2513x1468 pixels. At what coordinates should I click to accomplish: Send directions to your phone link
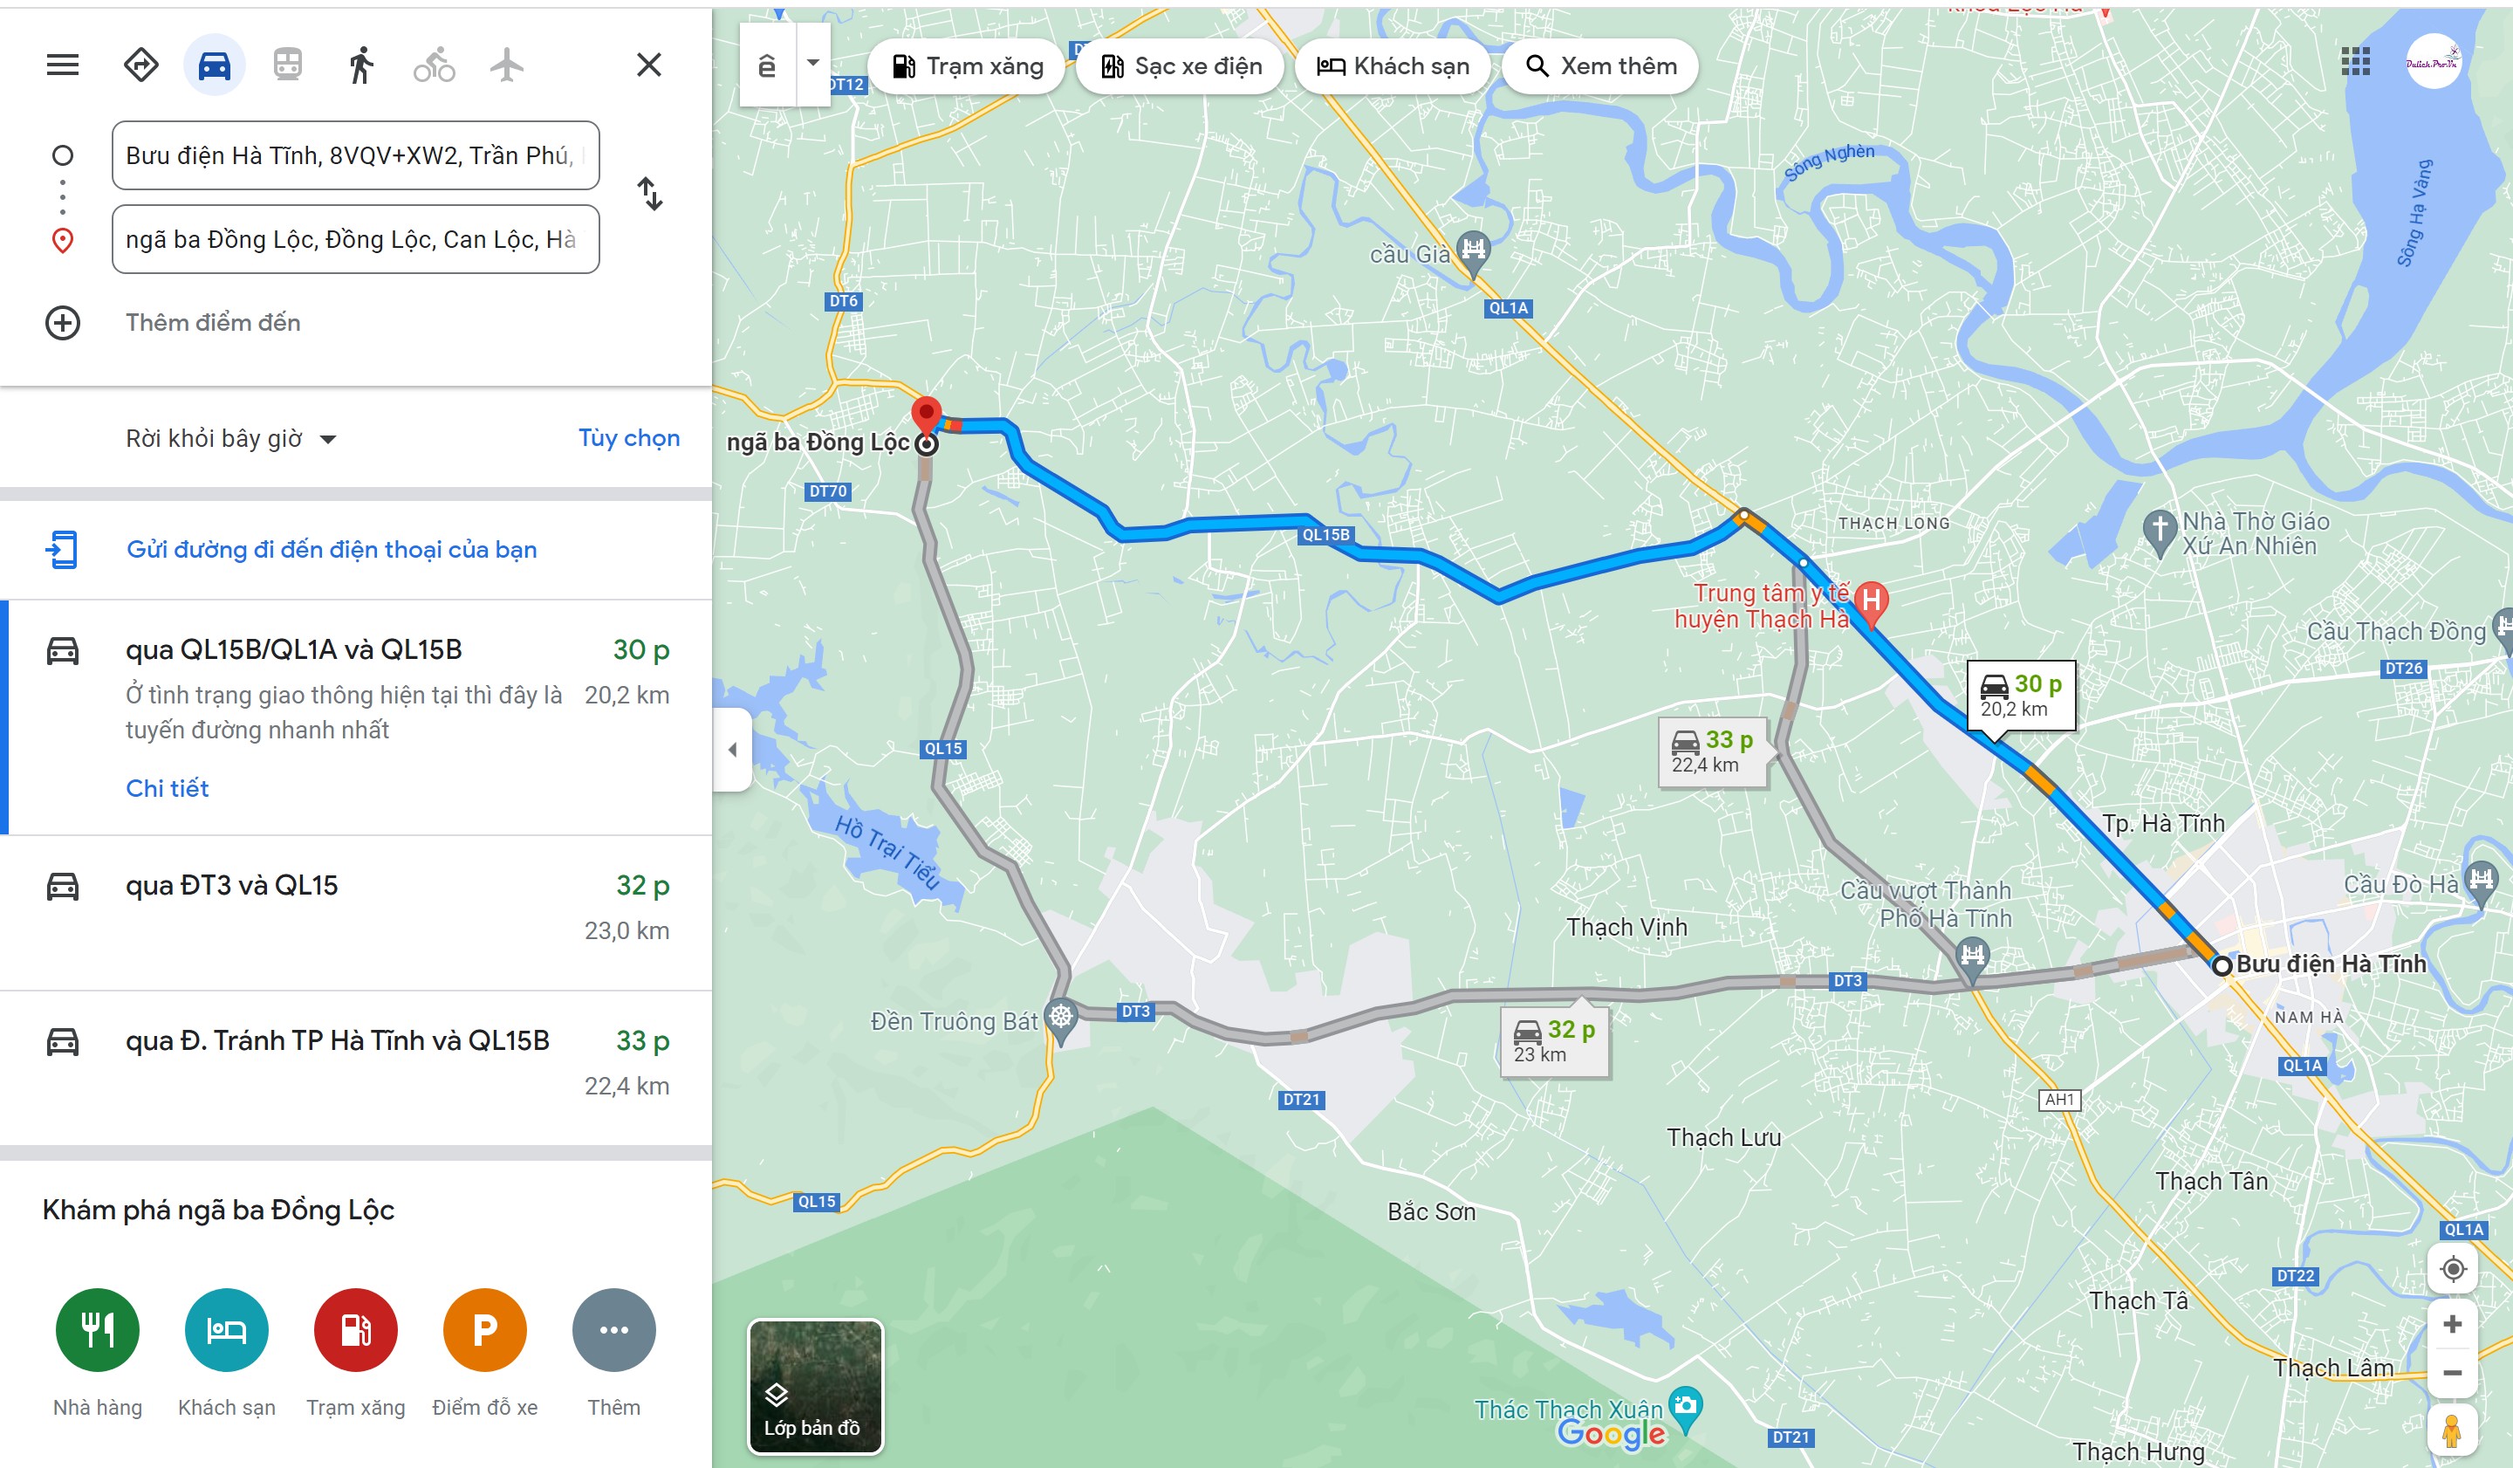tap(331, 550)
